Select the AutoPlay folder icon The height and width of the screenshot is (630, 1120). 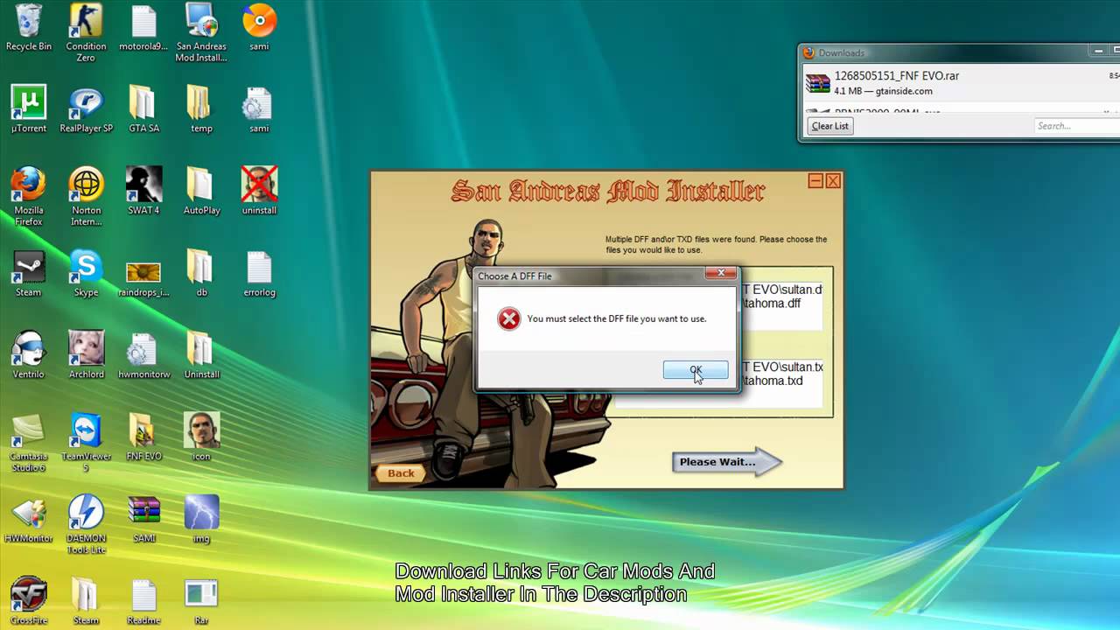pos(201,192)
